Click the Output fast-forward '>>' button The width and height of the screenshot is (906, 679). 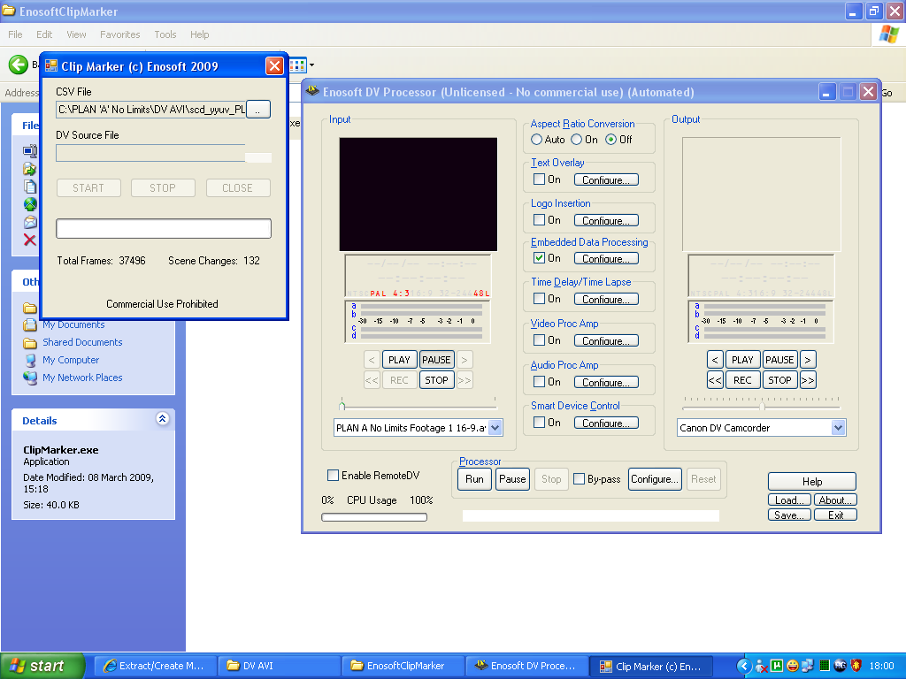(808, 380)
